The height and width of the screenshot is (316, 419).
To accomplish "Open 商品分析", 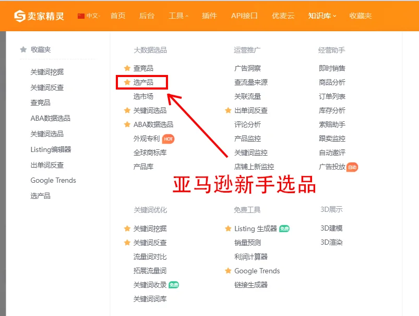I will [x=332, y=82].
